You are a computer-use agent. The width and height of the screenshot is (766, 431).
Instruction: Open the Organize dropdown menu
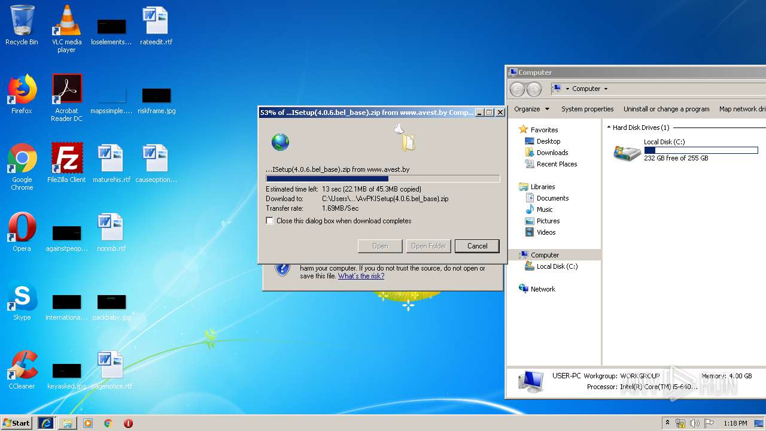point(531,109)
